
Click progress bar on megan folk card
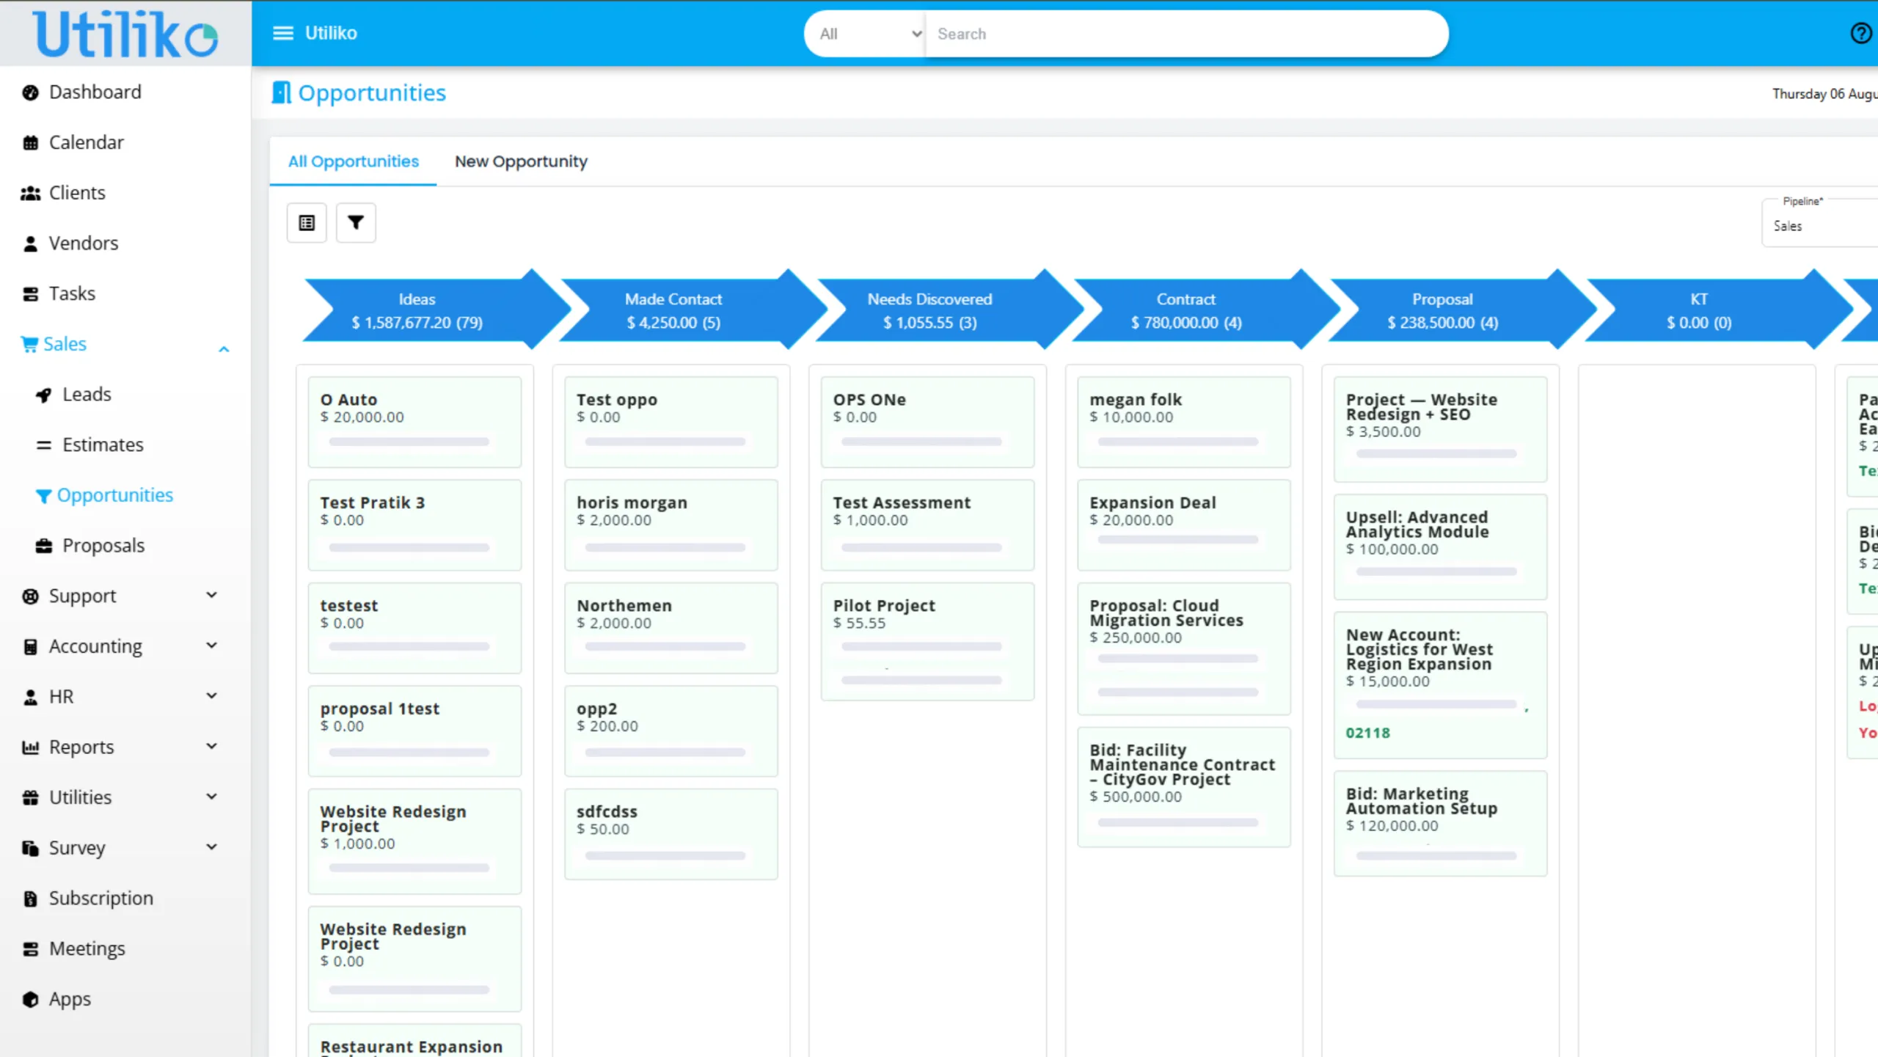tap(1178, 442)
